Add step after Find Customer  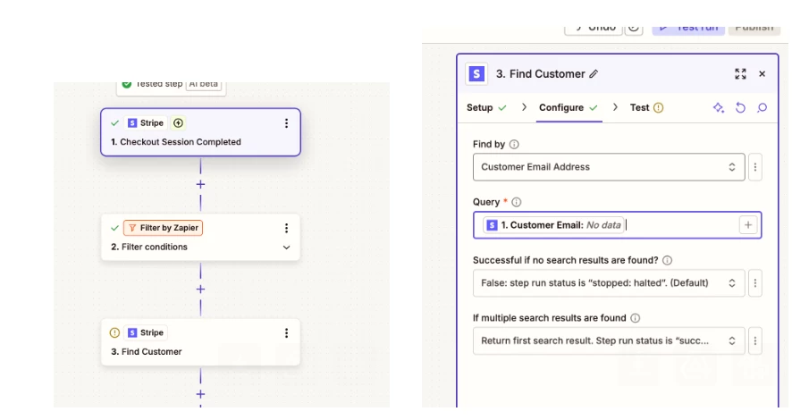point(200,394)
